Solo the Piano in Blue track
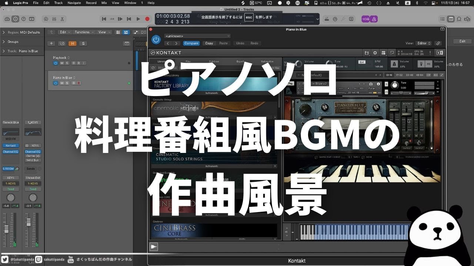 (x=67, y=83)
